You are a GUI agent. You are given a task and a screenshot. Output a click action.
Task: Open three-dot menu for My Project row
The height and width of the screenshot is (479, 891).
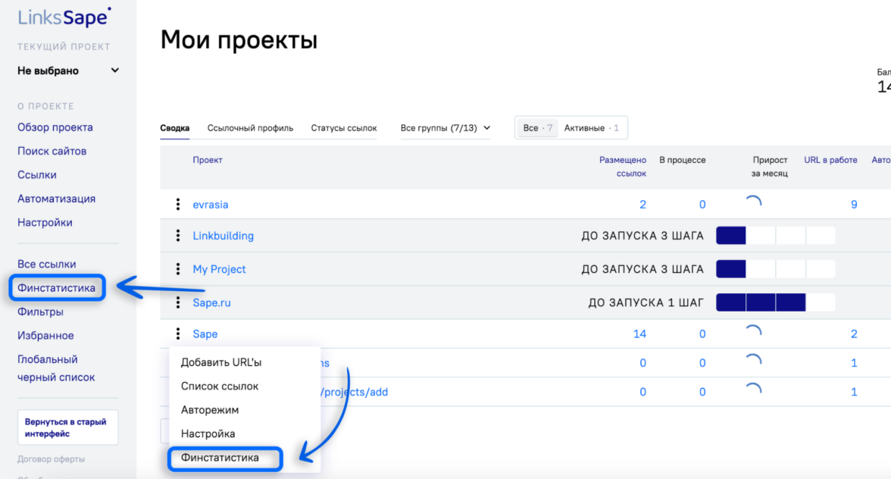point(178,269)
